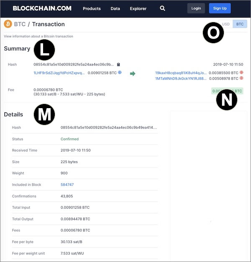Image resolution: width=251 pixels, height=262 pixels.
Task: Click the Confirmations value 43,805
Action: click(x=67, y=196)
